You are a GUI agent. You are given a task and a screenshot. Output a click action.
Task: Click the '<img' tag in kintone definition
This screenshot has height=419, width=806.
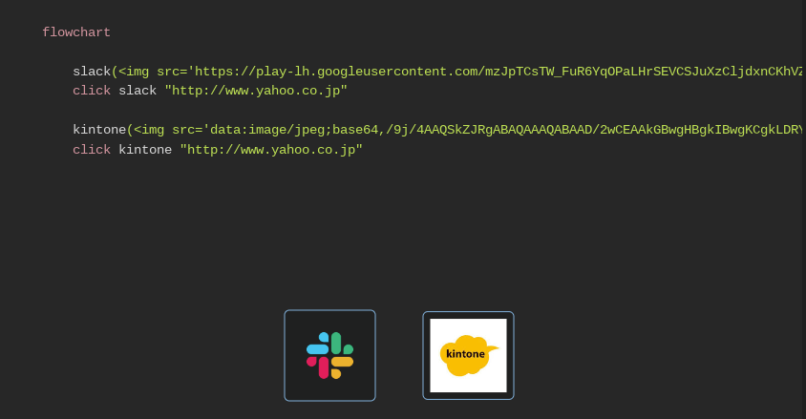pyautogui.click(x=149, y=130)
